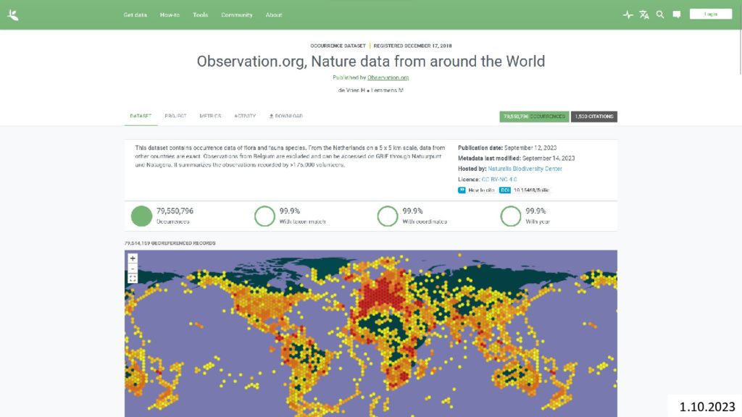
Task: Toggle fullscreen map view
Action: coord(133,279)
